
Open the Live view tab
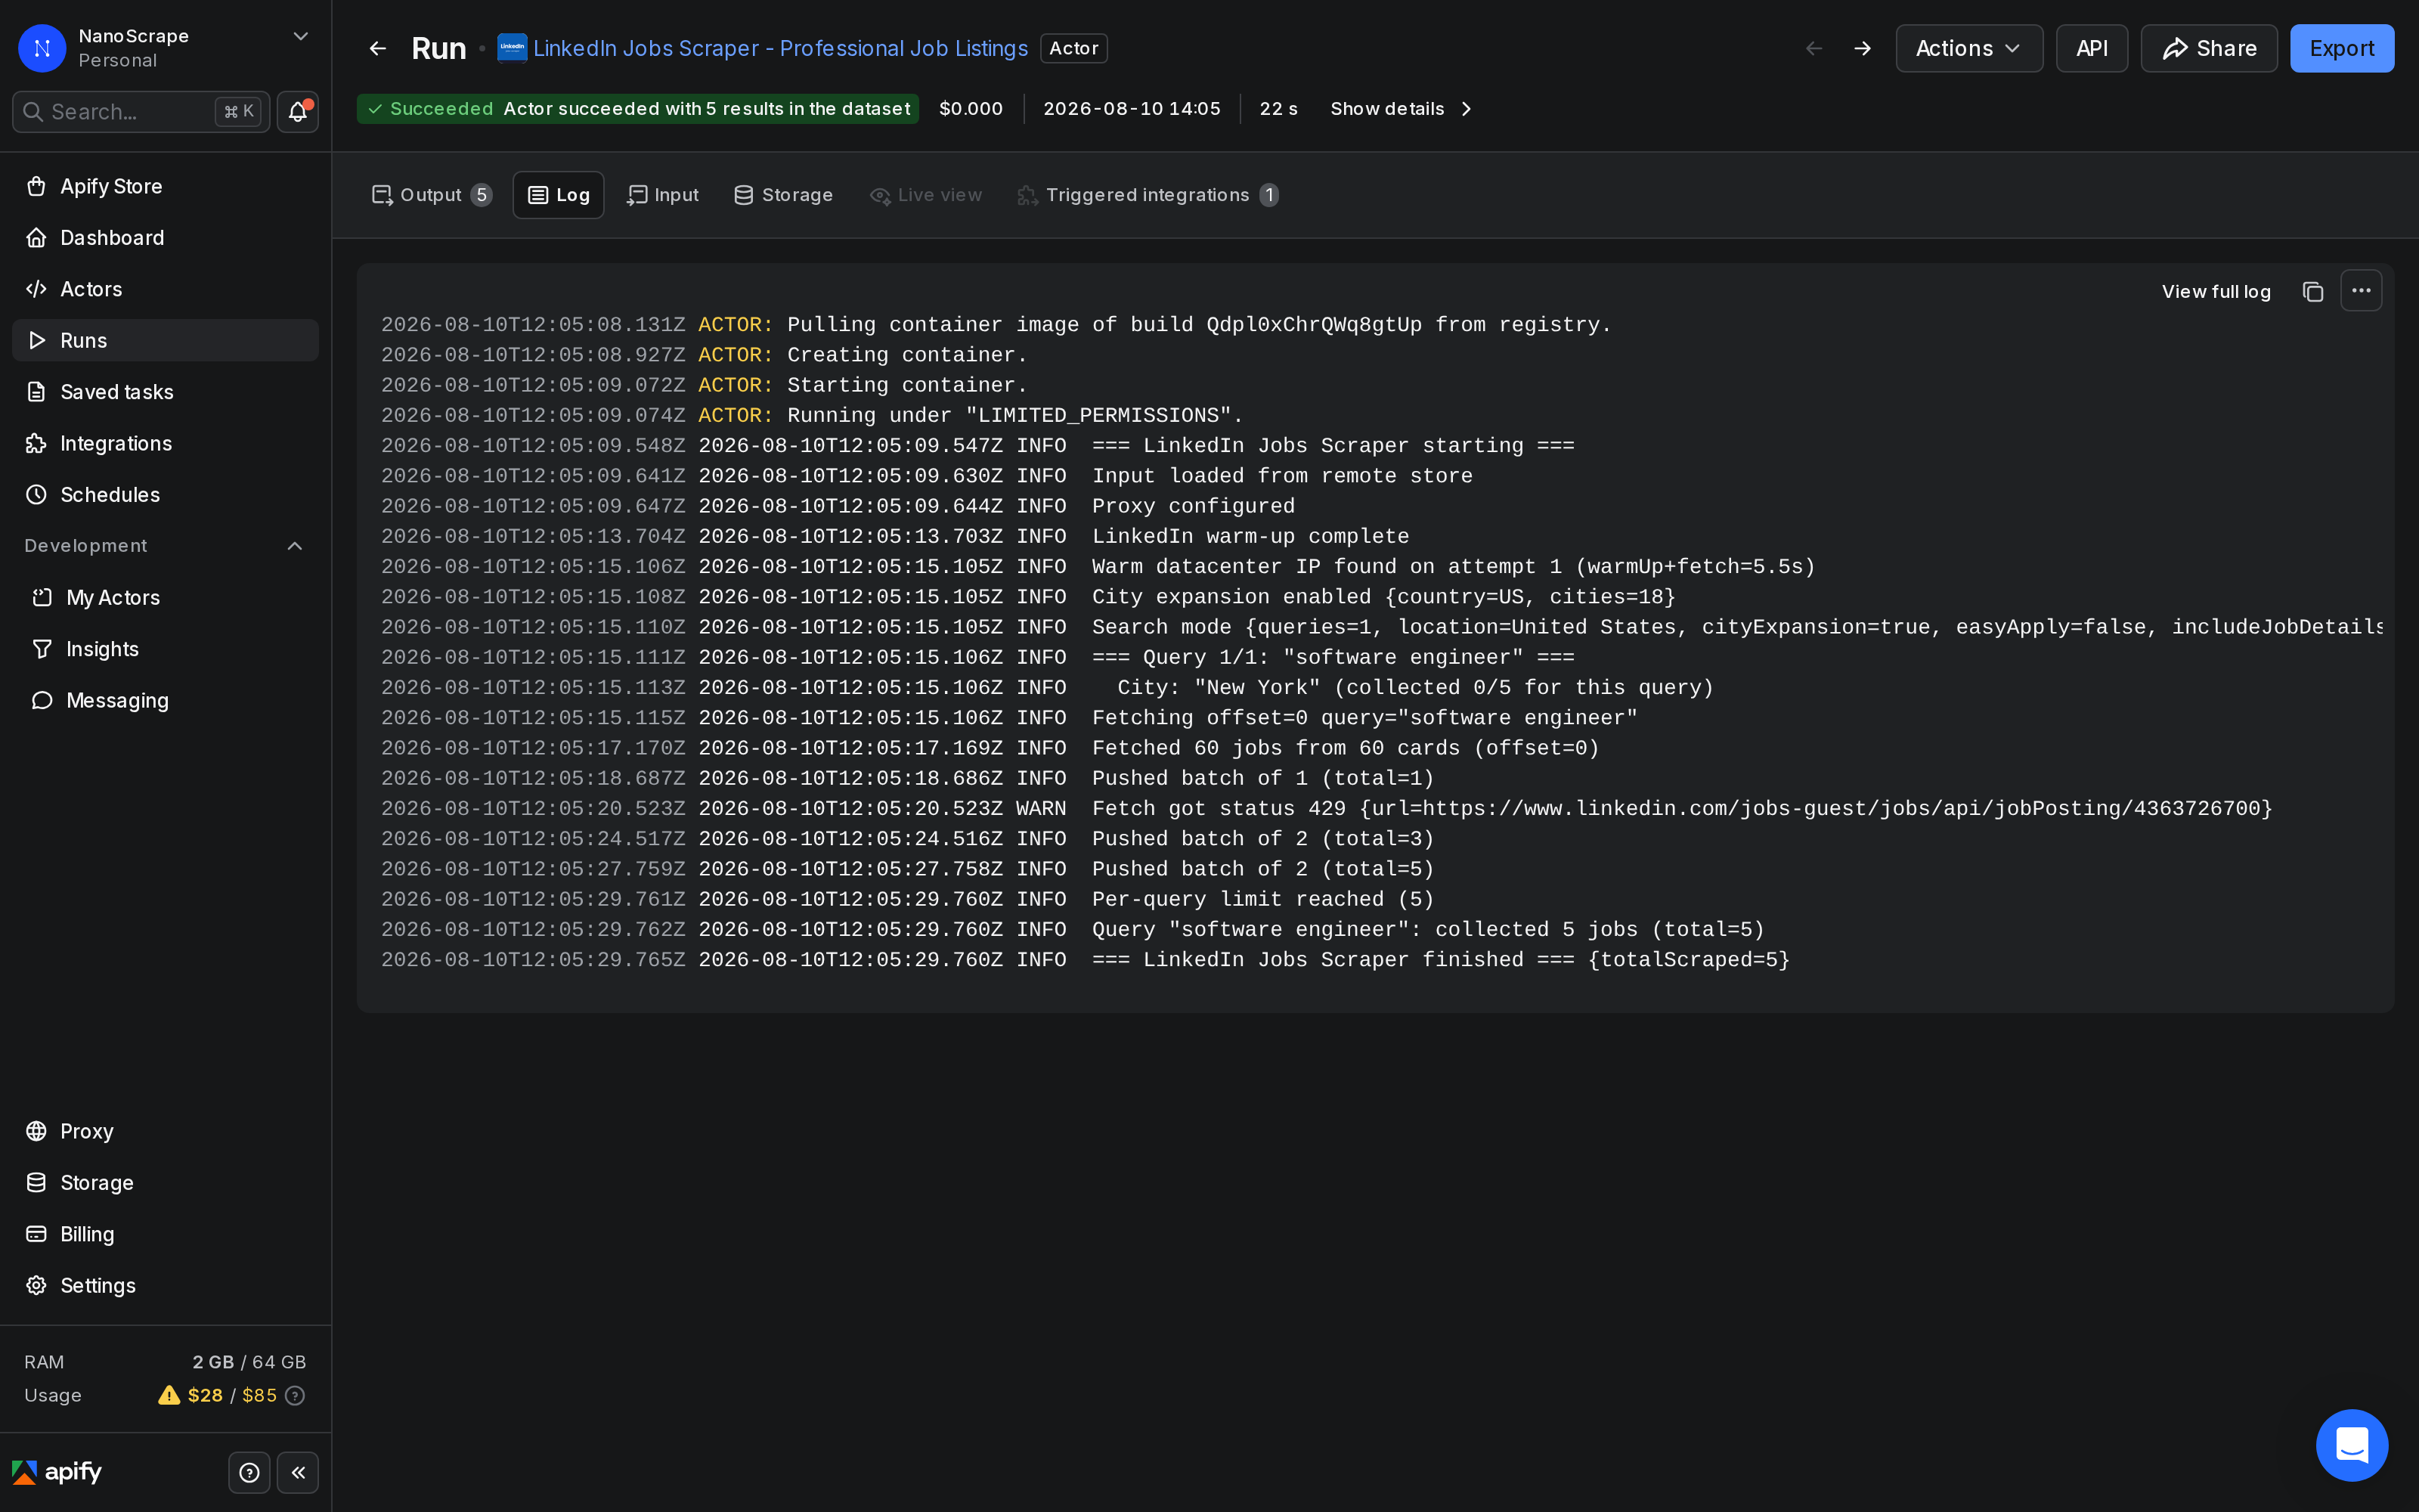tap(925, 195)
